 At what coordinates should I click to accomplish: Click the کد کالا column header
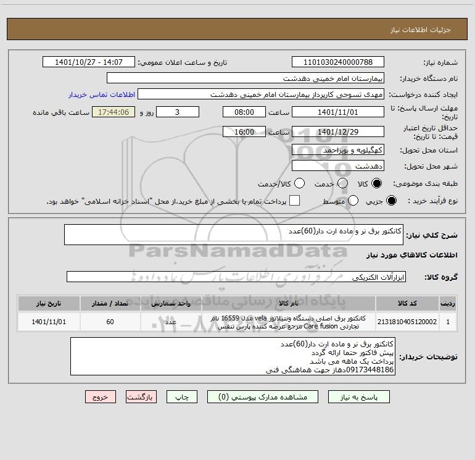pos(407,303)
